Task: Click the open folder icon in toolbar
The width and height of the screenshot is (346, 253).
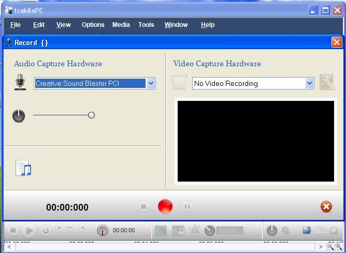Action: click(x=307, y=230)
